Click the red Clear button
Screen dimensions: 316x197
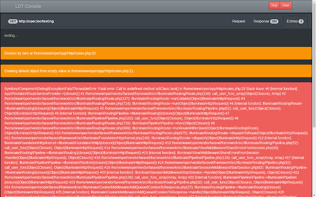(x=286, y=5)
